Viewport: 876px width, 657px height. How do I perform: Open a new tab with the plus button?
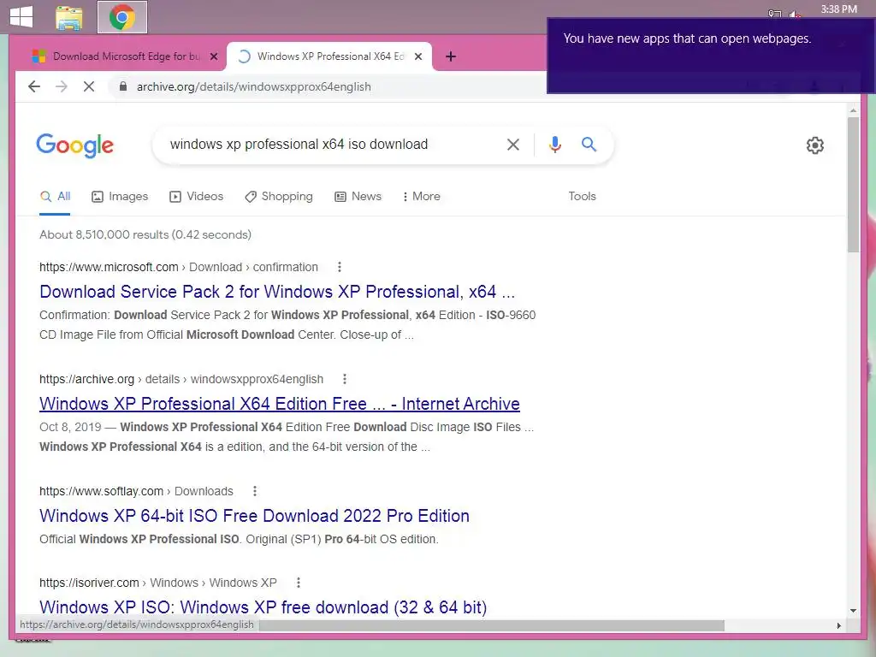click(451, 56)
